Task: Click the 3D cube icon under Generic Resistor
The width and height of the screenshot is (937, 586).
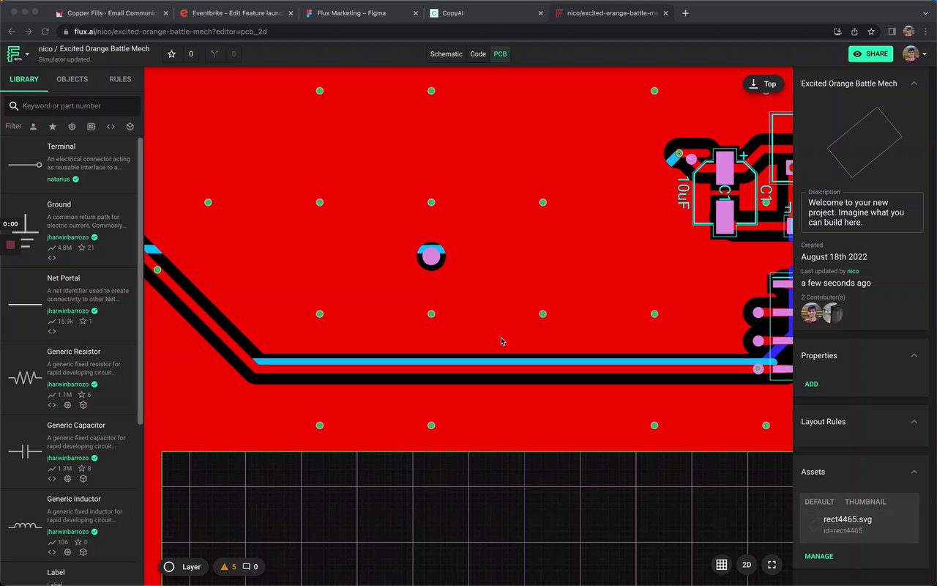Action: click(x=83, y=405)
